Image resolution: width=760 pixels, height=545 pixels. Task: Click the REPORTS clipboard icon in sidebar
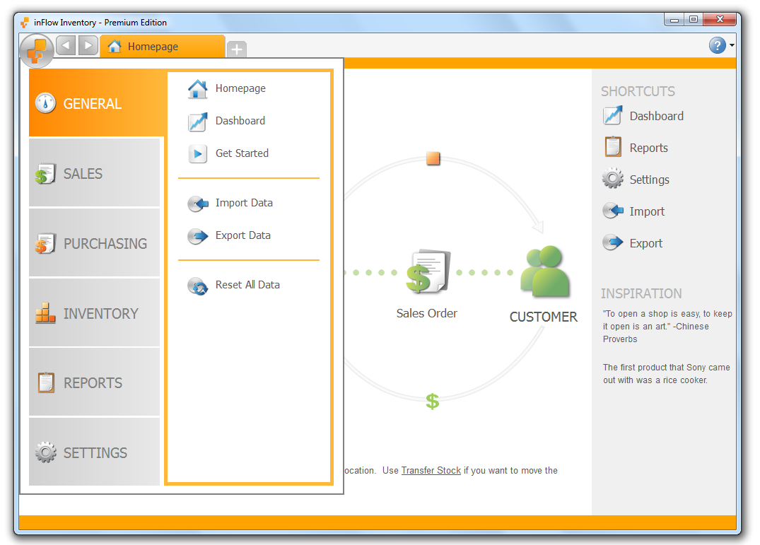coord(46,382)
